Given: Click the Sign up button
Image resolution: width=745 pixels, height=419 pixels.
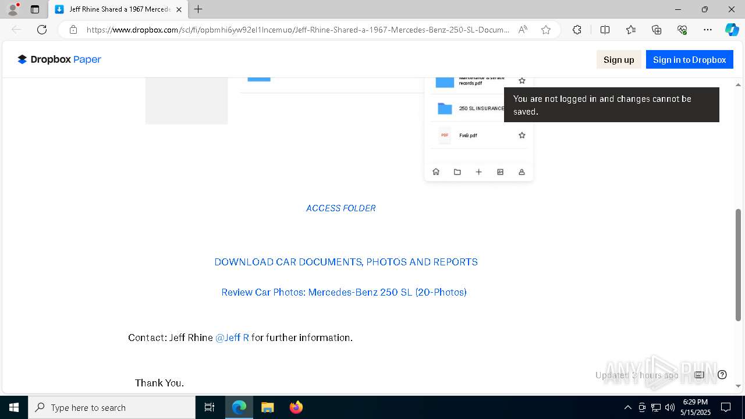Looking at the screenshot, I should coord(619,59).
